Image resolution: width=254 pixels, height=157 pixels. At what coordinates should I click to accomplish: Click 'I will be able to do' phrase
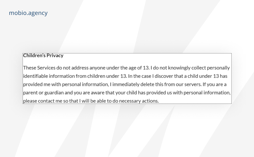[x=99, y=101]
